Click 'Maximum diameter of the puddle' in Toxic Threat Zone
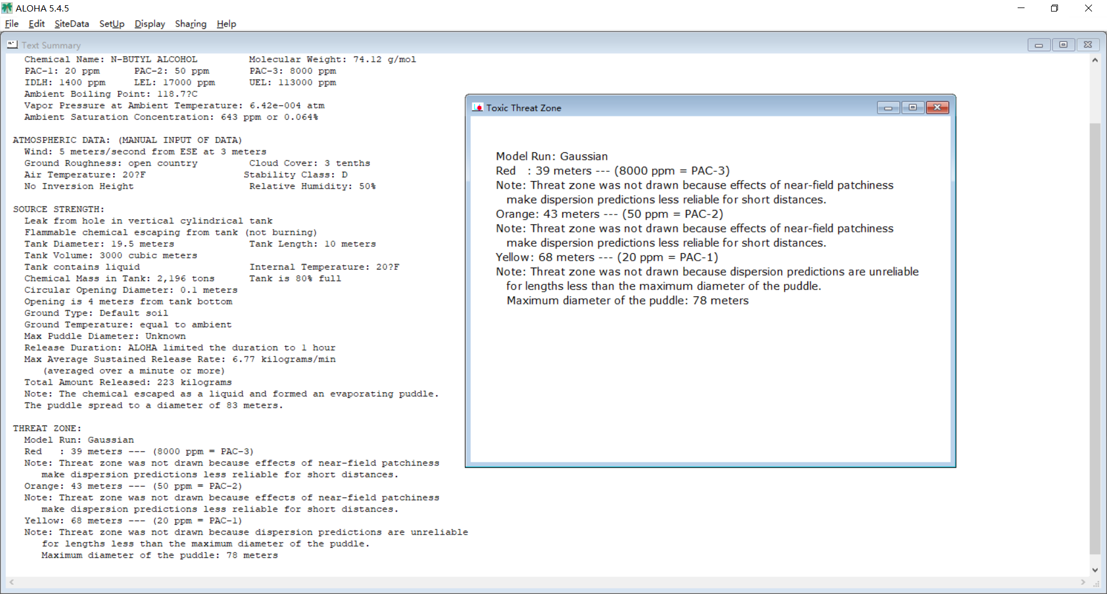The image size is (1107, 594). [x=627, y=300]
